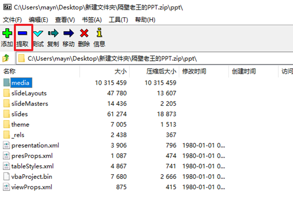Click the viewProps.xml file icon
The image size is (293, 216).
point(6,187)
